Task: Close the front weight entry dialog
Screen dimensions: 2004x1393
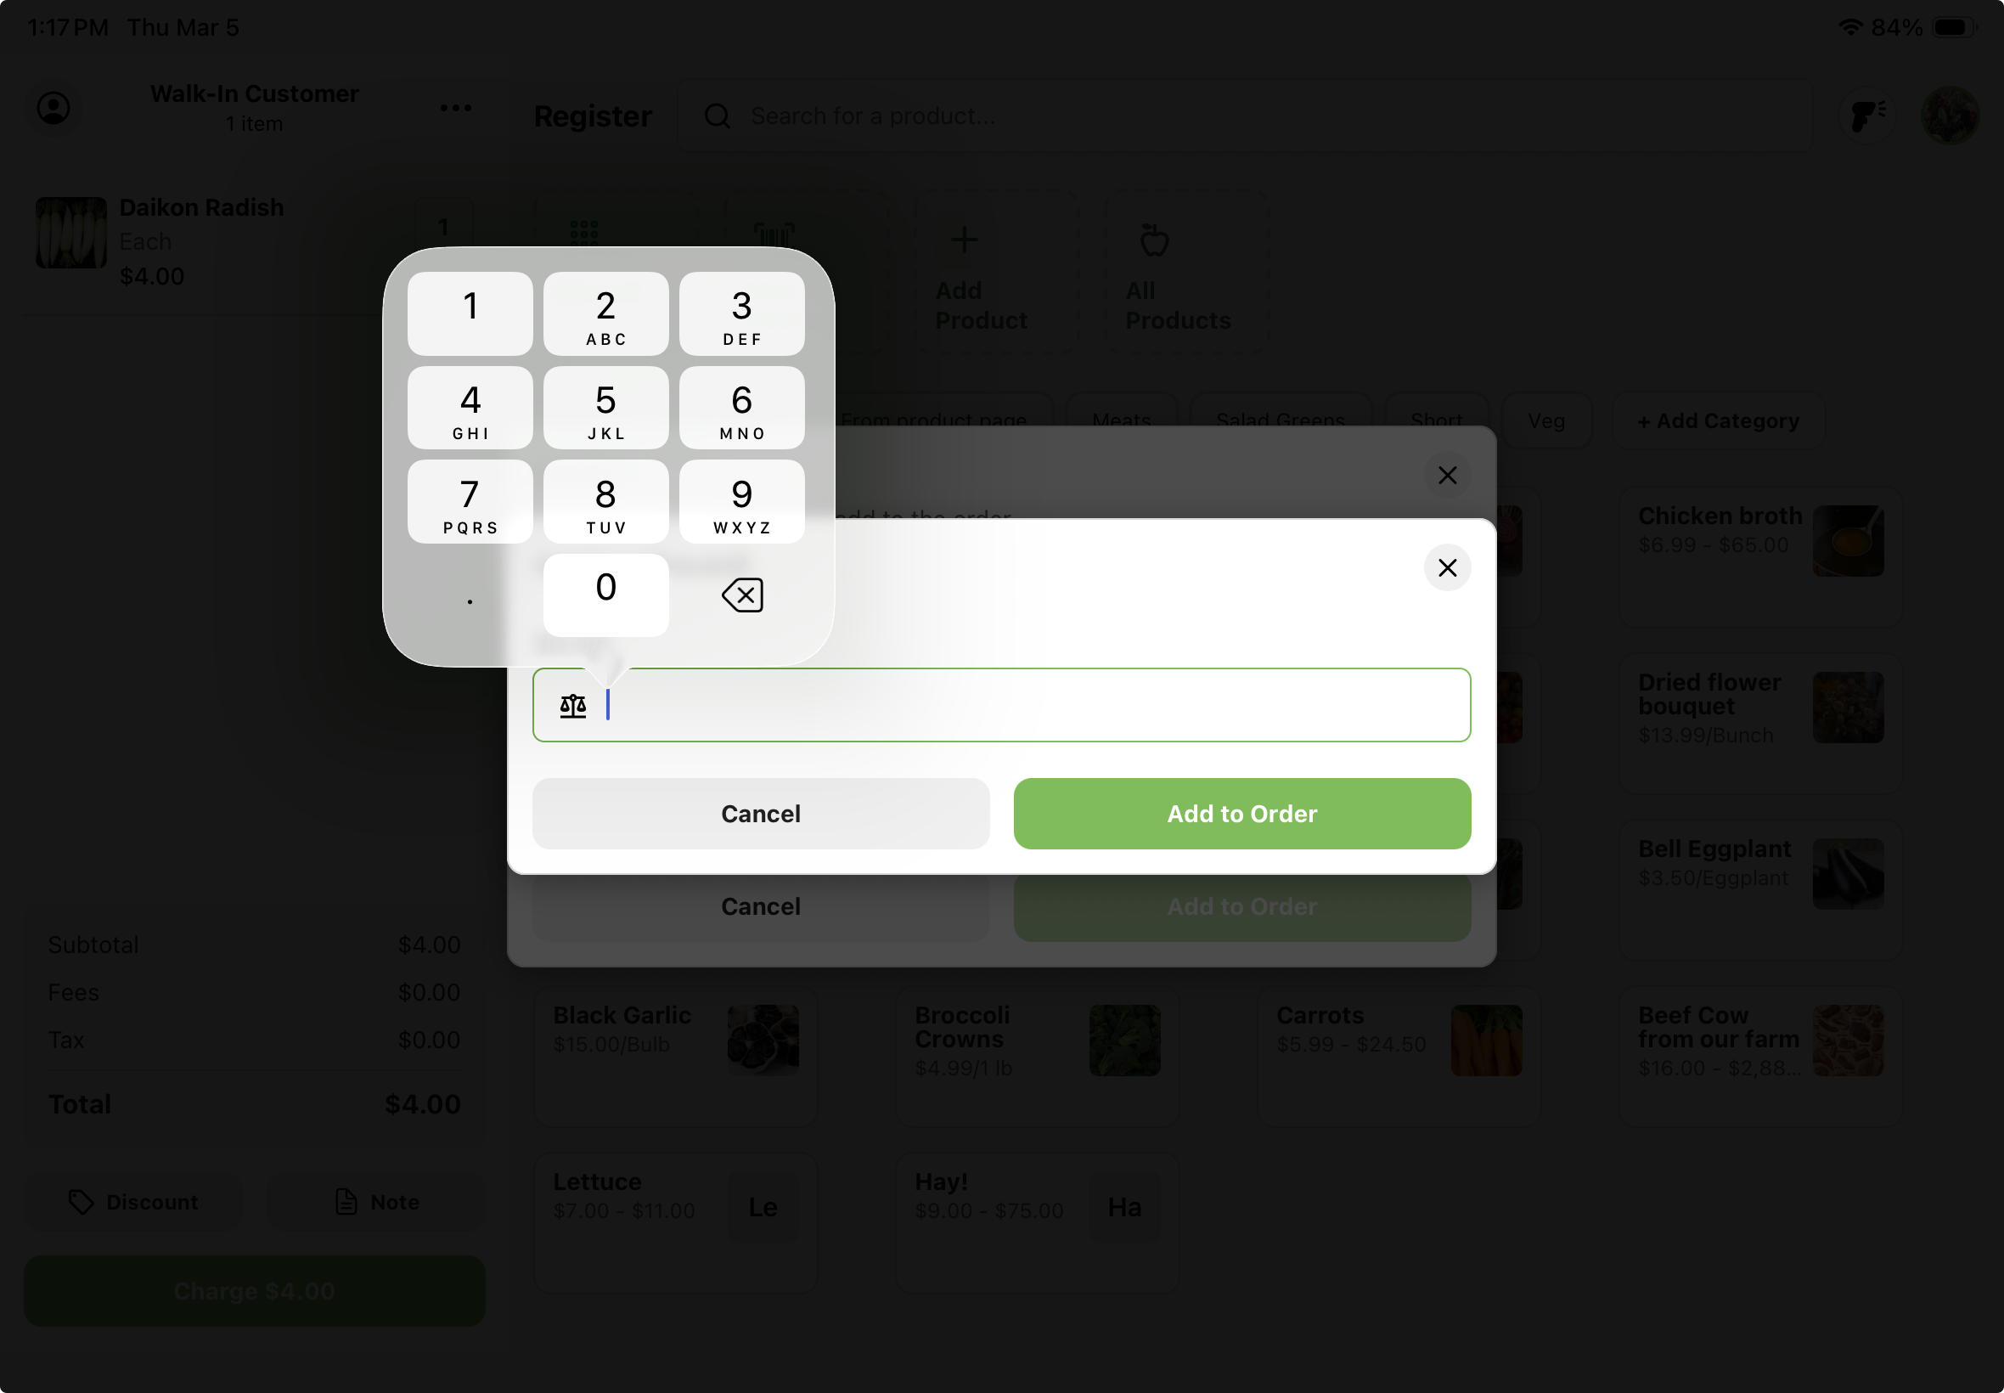Action: click(x=1448, y=568)
